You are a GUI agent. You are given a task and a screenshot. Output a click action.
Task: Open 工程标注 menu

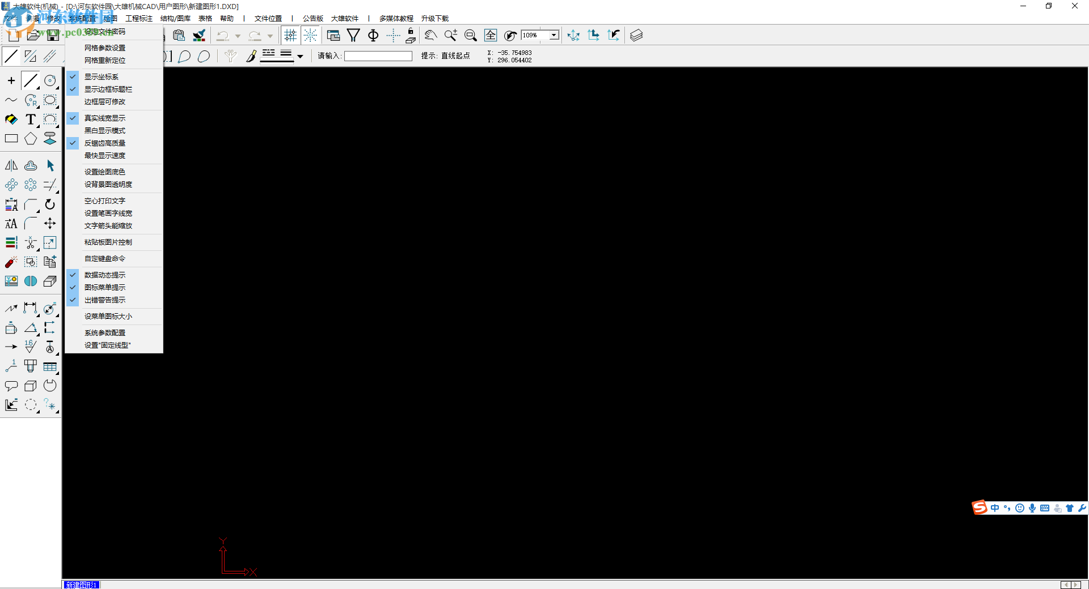click(x=139, y=19)
